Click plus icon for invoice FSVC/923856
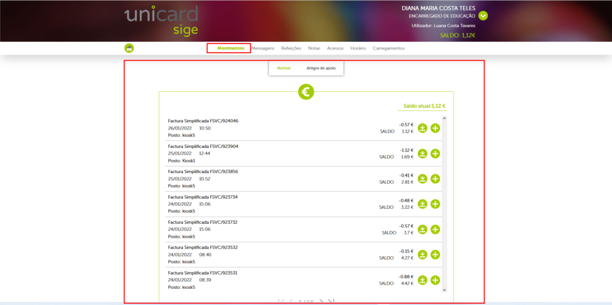612x305 pixels. click(x=435, y=178)
